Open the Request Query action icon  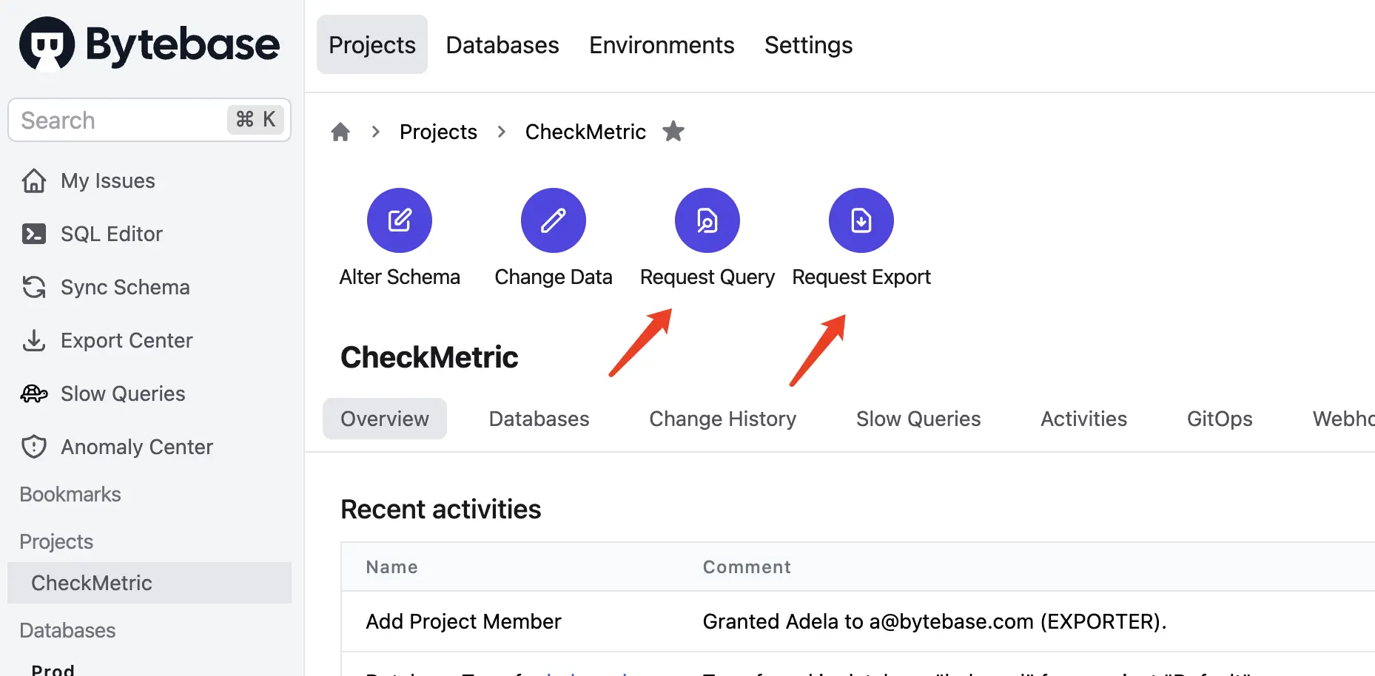(707, 220)
